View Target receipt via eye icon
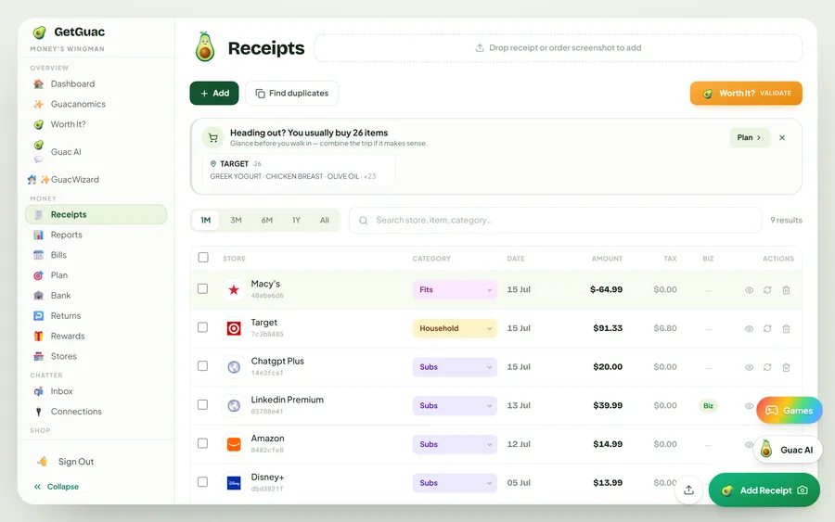The height and width of the screenshot is (522, 835). tap(749, 329)
